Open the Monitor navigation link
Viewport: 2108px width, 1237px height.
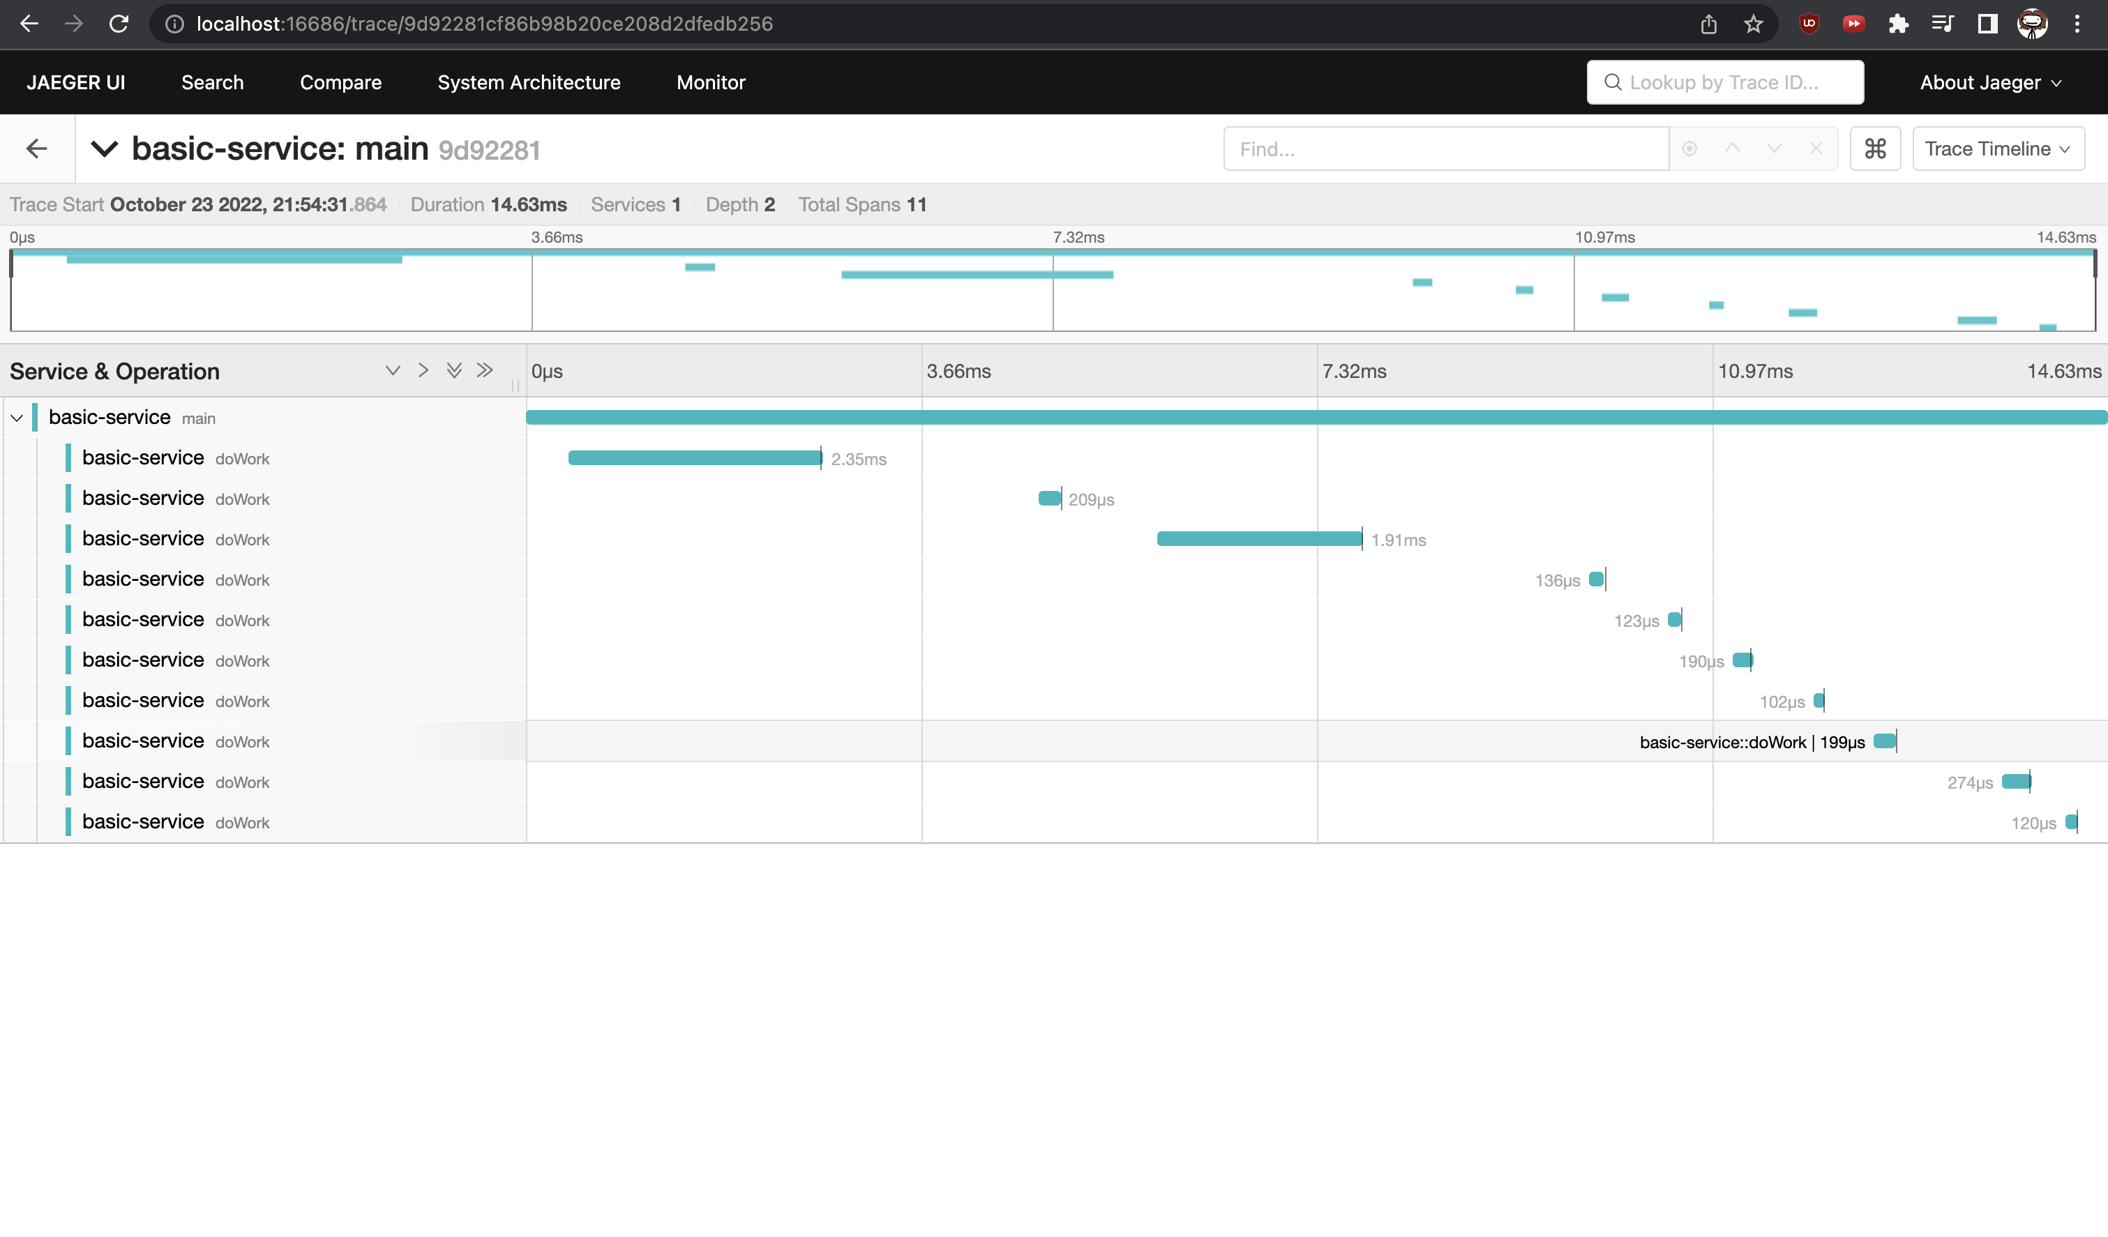click(x=710, y=82)
